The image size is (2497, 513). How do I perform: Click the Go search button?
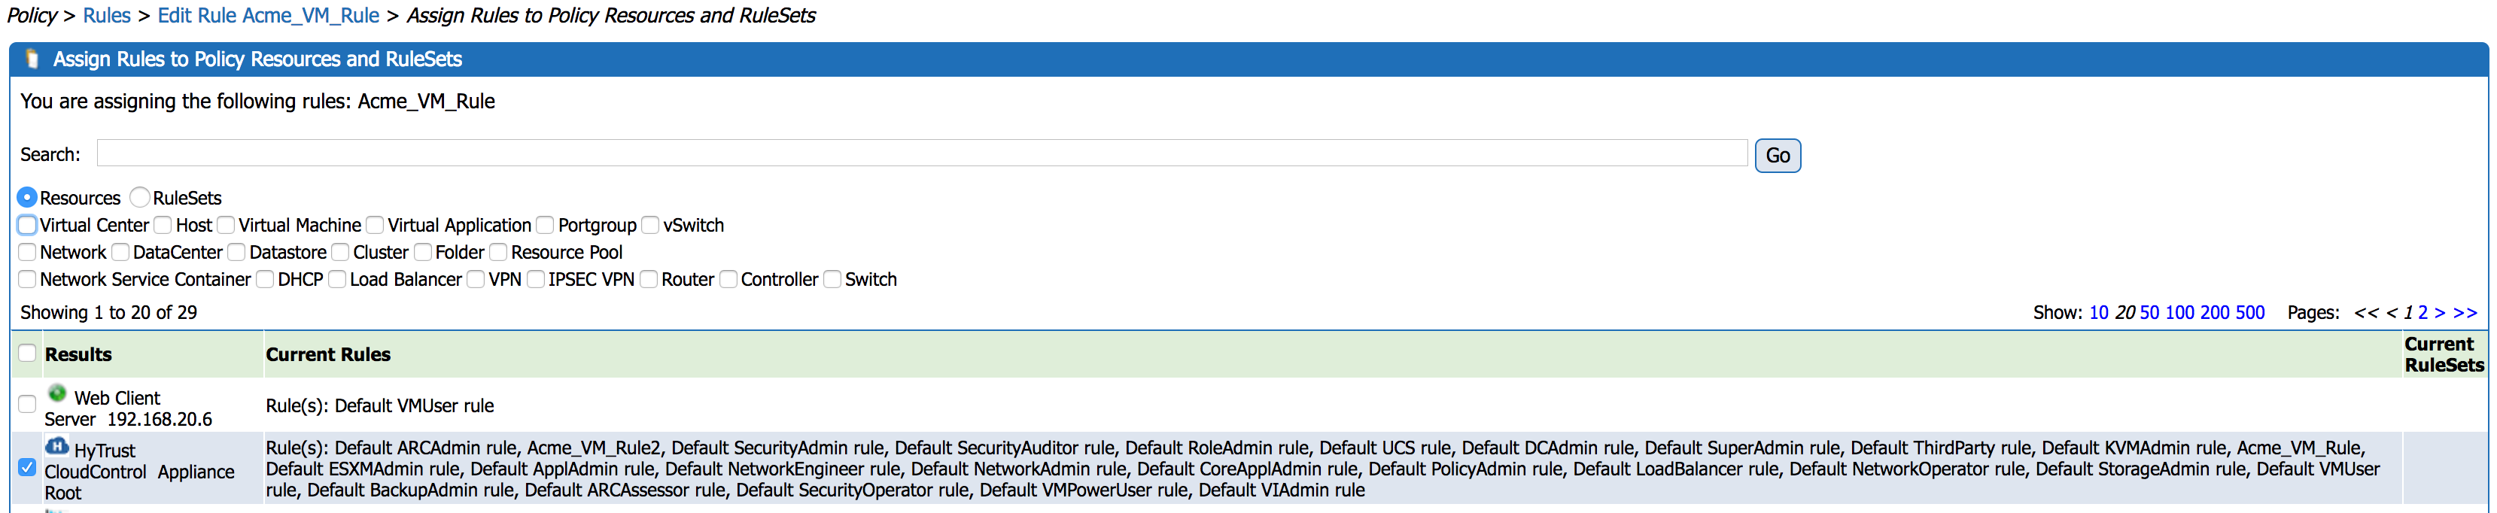pos(1778,155)
